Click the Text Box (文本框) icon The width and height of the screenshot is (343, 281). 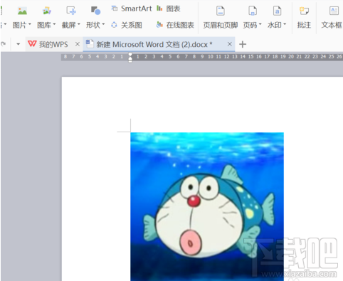tap(334, 11)
